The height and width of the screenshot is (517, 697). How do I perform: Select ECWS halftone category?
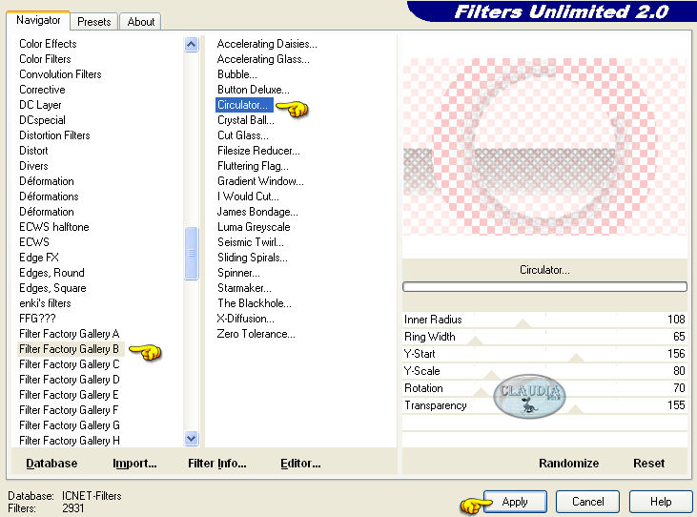(53, 227)
